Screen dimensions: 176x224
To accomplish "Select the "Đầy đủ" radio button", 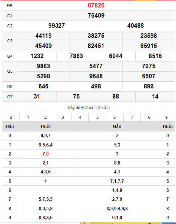I will pyautogui.click(x=83, y=108).
